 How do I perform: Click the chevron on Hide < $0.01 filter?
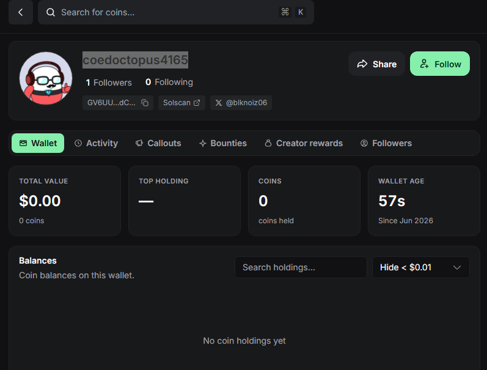click(x=457, y=267)
